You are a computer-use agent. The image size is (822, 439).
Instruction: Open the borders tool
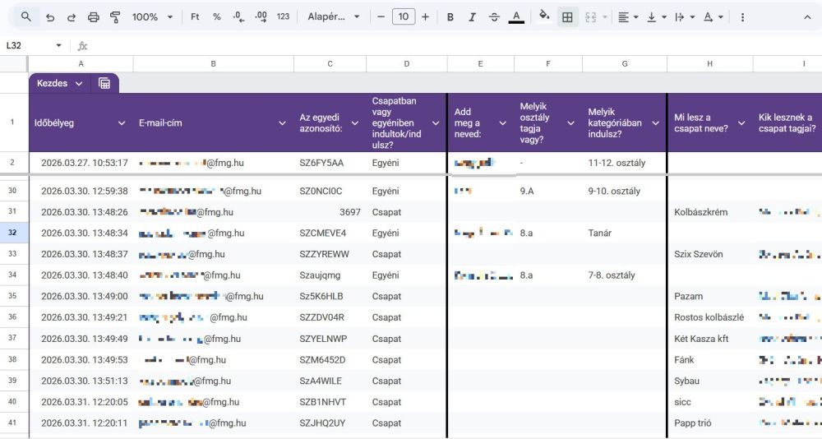(567, 16)
